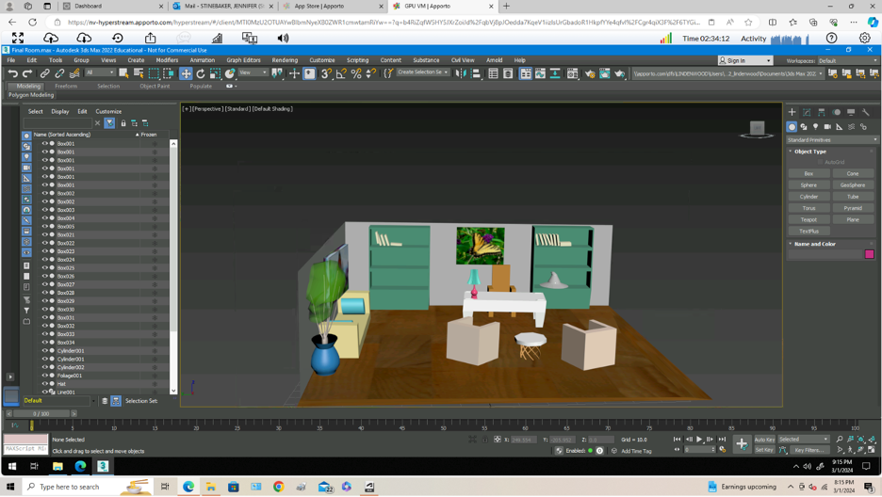Open the Rendering menu

[x=285, y=60]
